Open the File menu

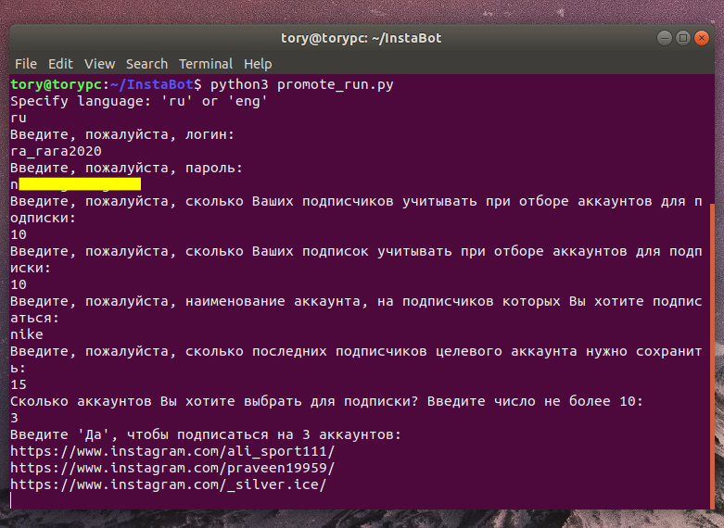point(26,64)
